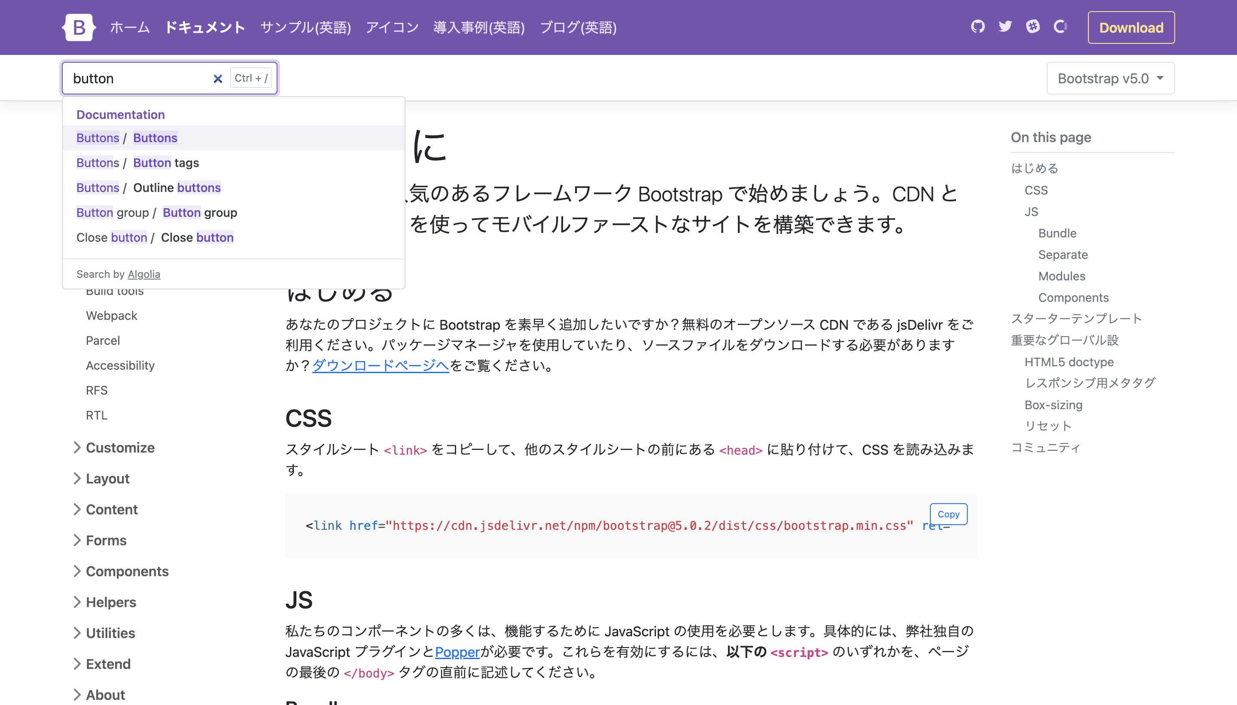
Task: Jump to コミュニティ section
Action: pos(1046,447)
